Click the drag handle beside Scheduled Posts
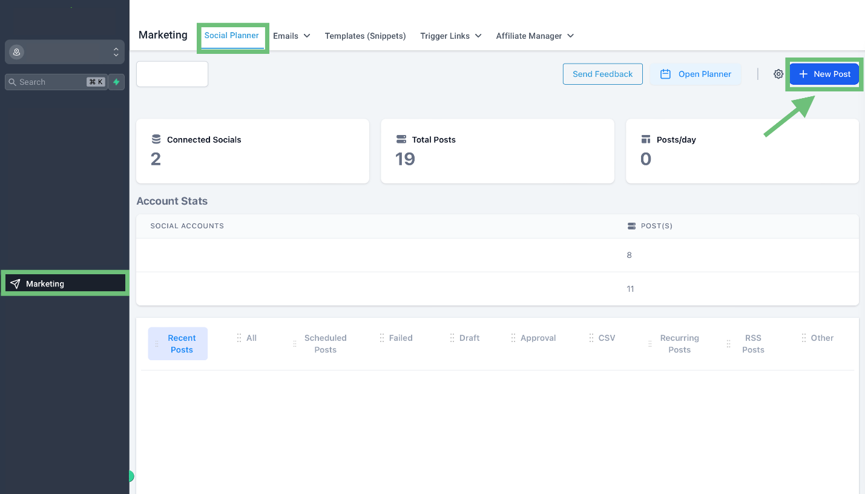The width and height of the screenshot is (865, 494). tap(295, 344)
